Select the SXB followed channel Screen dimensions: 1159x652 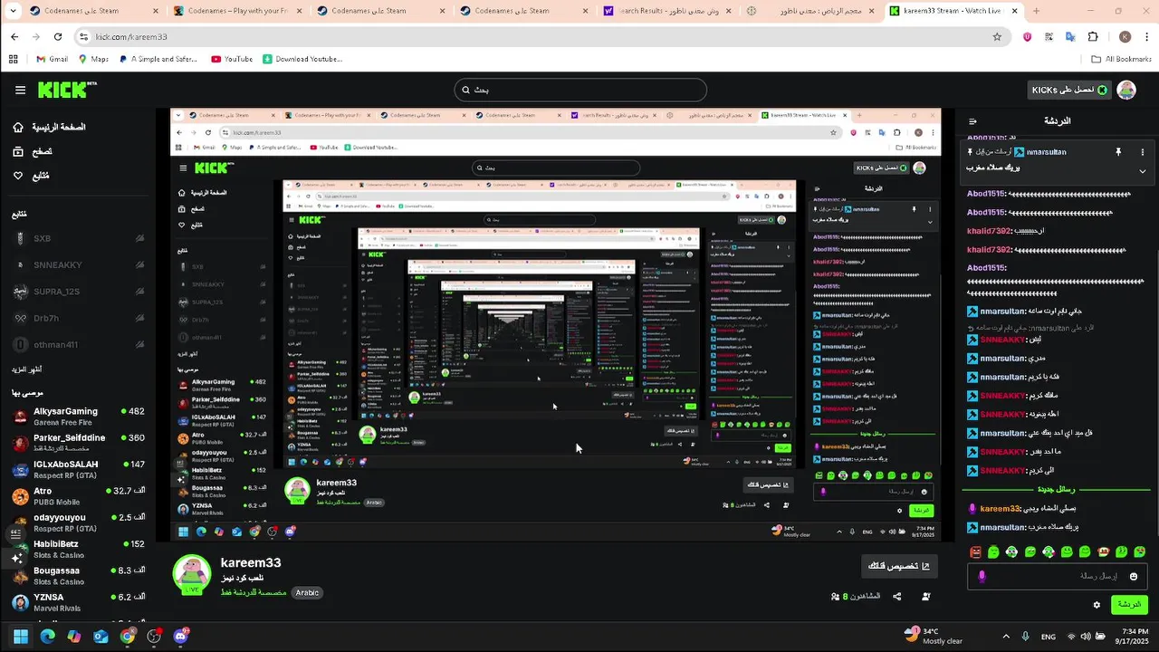77,238
